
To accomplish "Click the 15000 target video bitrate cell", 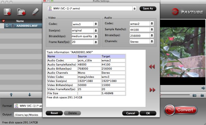I will pyautogui.click(x=113, y=85).
